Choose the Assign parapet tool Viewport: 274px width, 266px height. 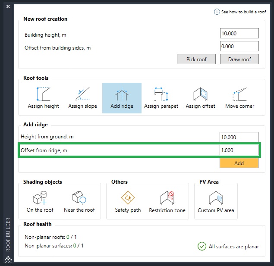pos(161,98)
